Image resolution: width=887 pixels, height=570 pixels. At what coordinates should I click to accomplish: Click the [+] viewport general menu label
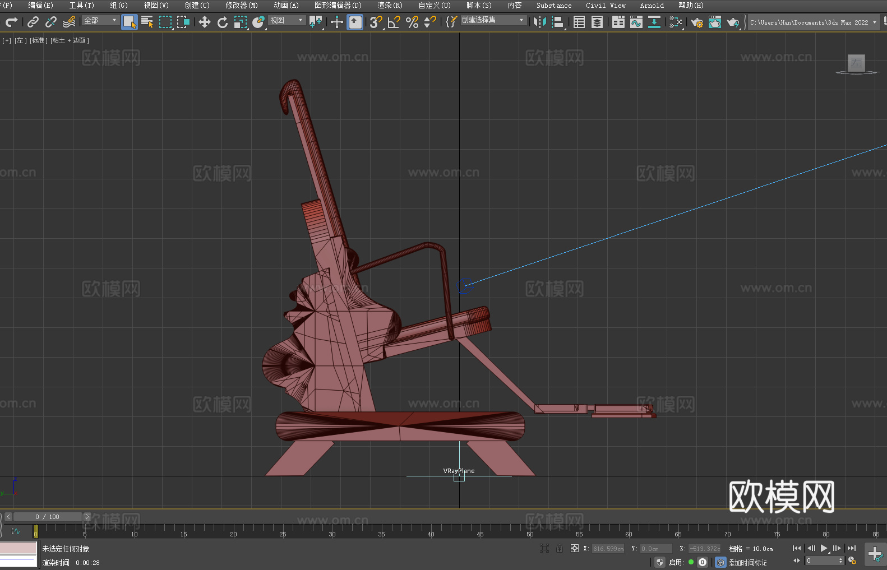tap(7, 40)
